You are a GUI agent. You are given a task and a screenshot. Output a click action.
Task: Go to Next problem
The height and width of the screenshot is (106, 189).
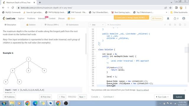coord(82,97)
